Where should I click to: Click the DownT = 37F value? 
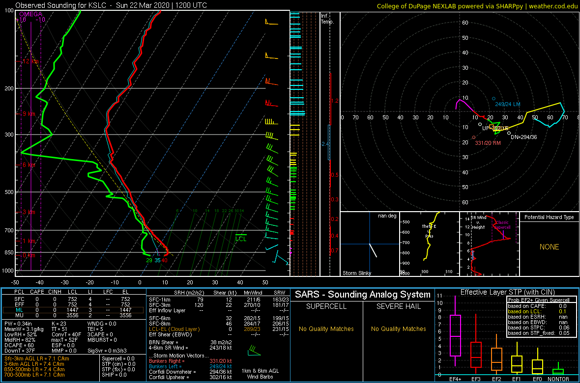[x=19, y=350]
